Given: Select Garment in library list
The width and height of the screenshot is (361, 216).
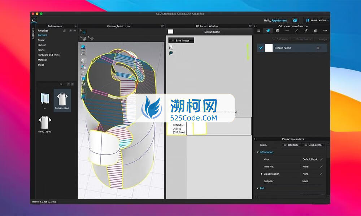Looking at the screenshot, I should 42,35.
